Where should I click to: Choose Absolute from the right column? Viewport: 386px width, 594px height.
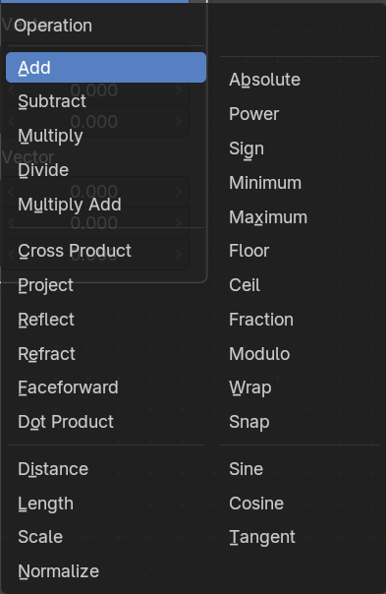point(299,80)
